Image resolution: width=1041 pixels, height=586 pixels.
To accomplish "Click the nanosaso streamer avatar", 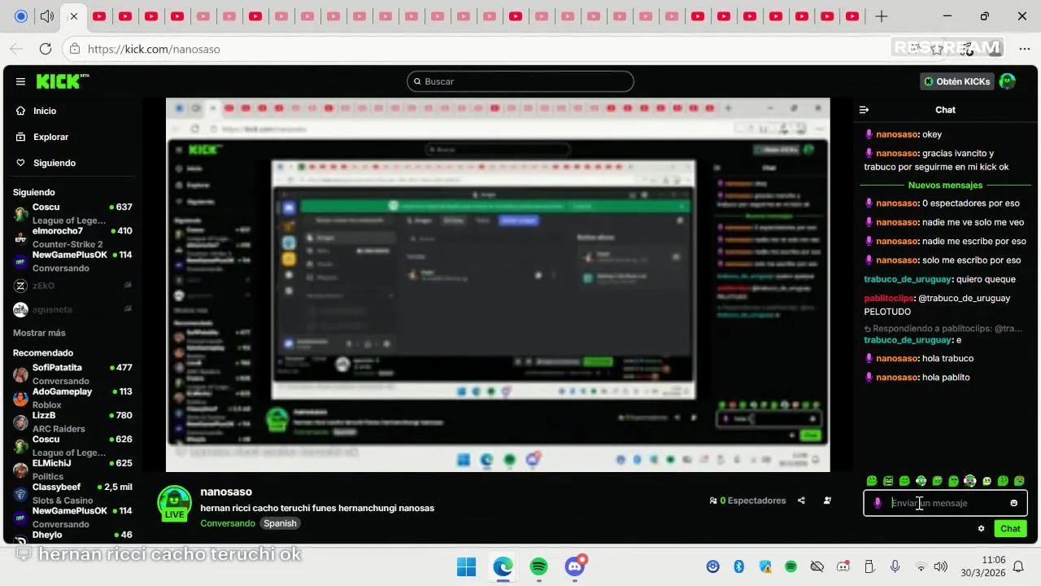I will point(174,503).
